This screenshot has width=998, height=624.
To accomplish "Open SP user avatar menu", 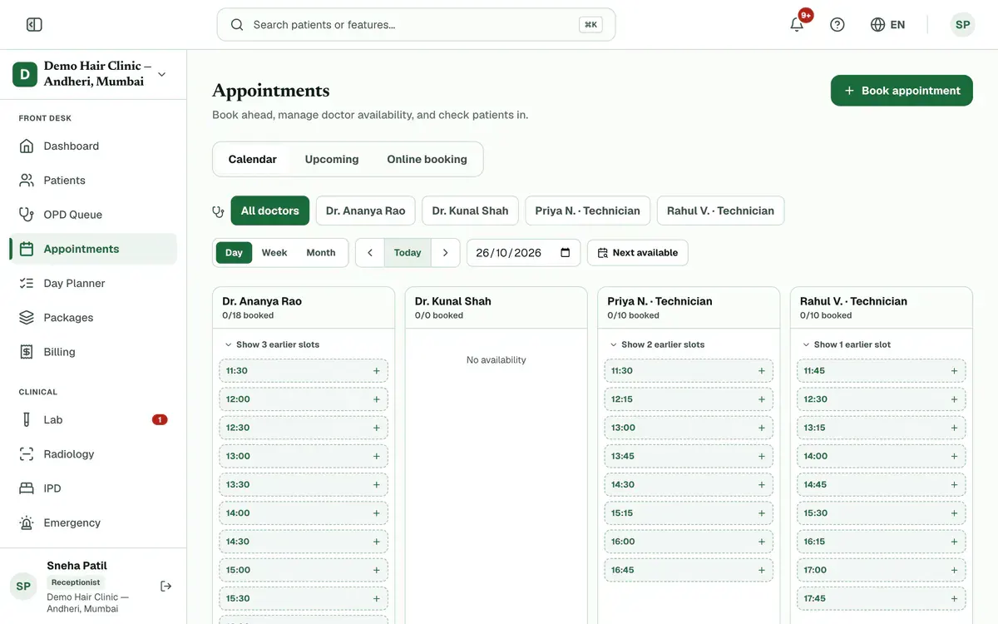I will (x=962, y=25).
